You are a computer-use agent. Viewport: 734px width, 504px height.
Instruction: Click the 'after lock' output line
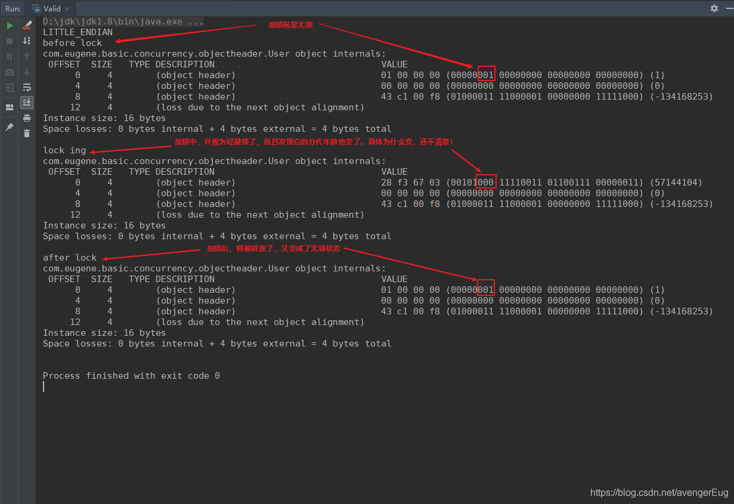click(x=70, y=258)
